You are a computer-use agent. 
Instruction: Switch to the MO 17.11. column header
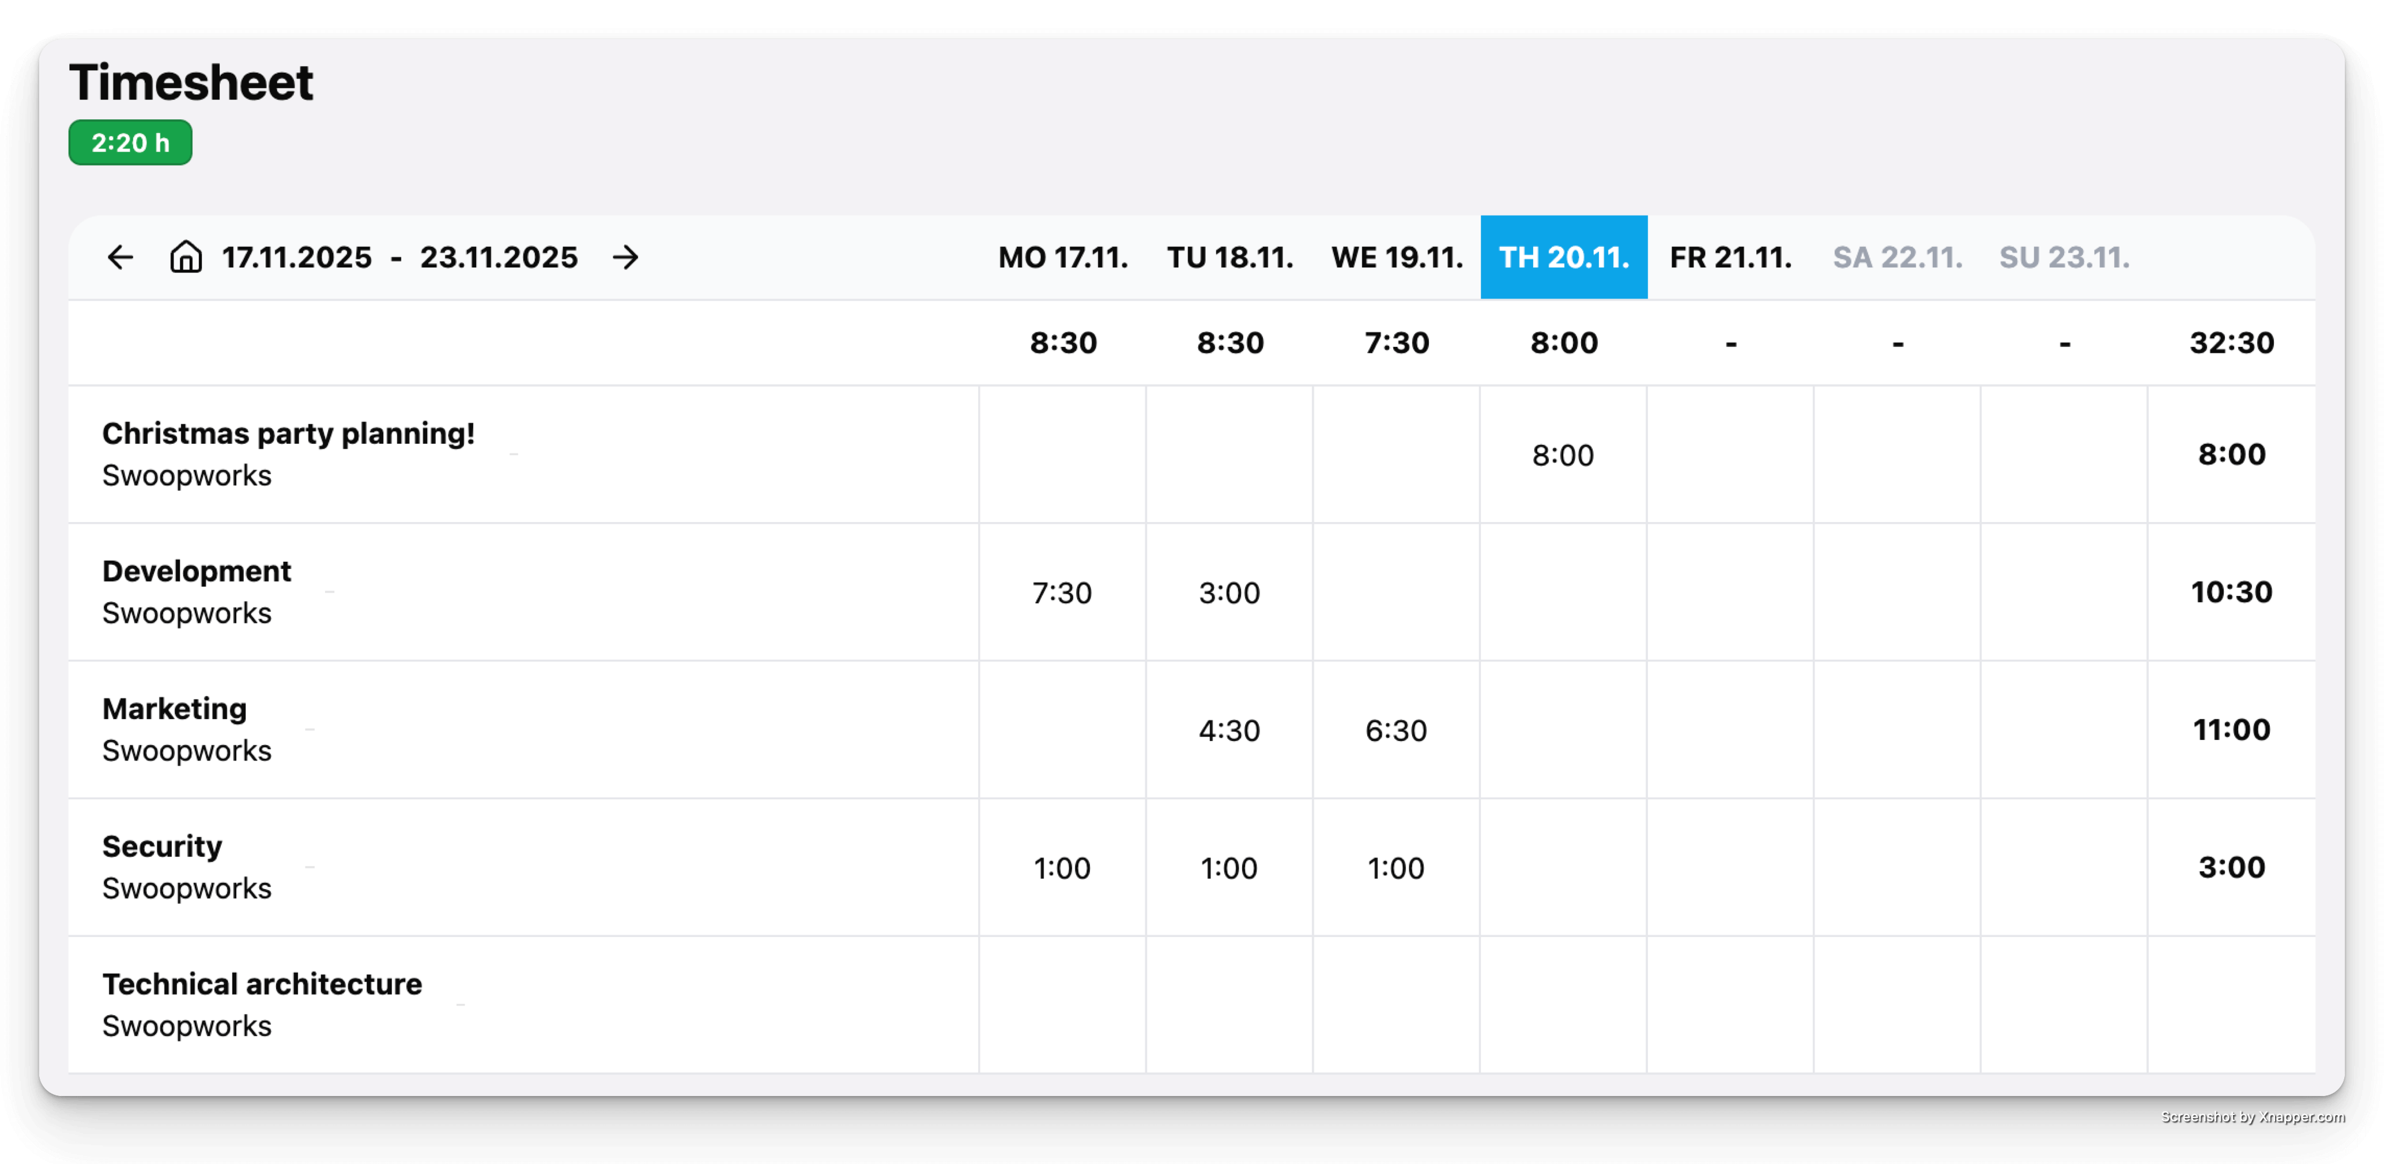[1062, 257]
